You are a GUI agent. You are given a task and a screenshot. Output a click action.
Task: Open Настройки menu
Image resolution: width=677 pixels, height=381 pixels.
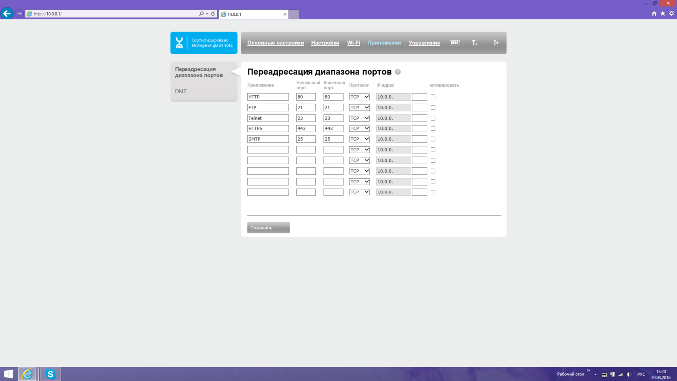tap(325, 43)
